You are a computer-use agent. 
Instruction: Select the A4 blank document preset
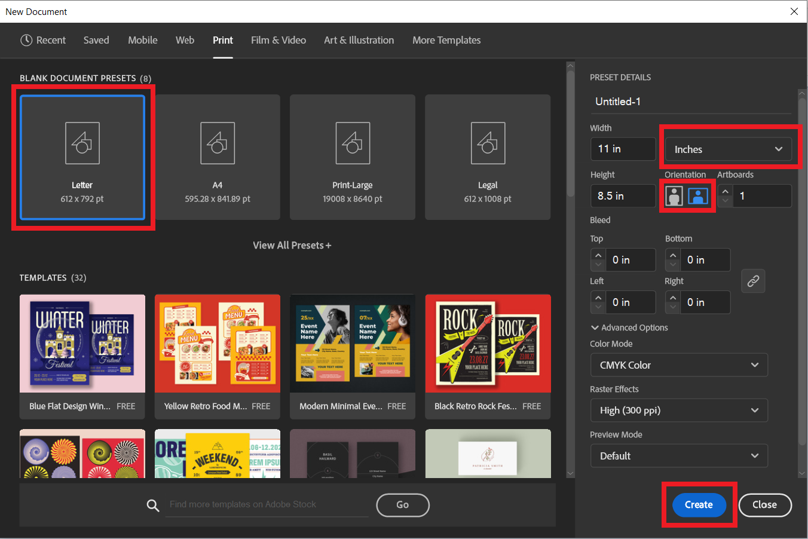[x=218, y=157]
